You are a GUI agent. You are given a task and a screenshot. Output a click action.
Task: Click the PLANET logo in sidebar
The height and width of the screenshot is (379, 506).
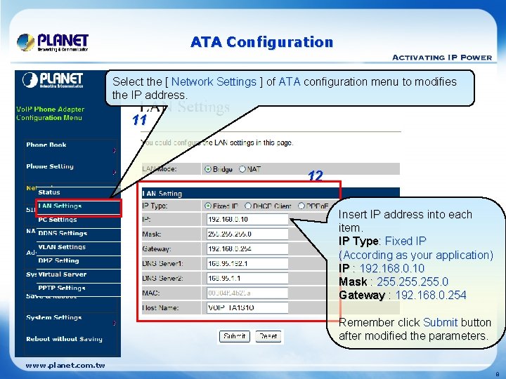[53, 80]
